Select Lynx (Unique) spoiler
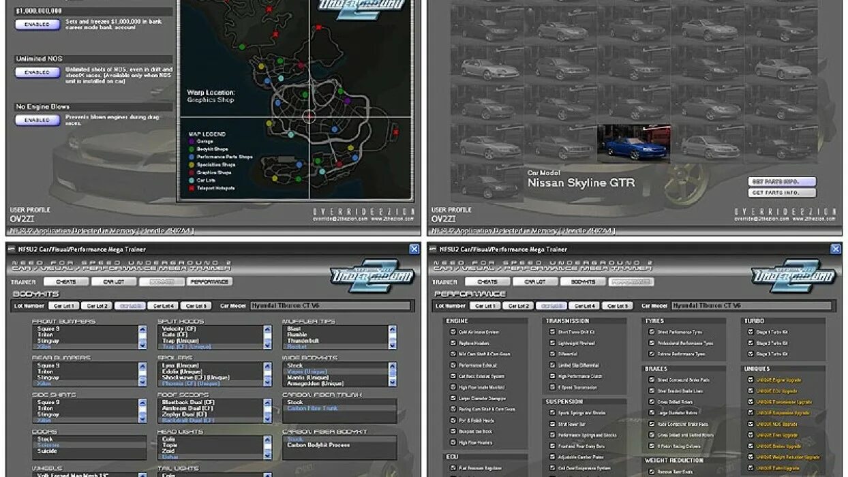This screenshot has width=848, height=477. [181, 365]
